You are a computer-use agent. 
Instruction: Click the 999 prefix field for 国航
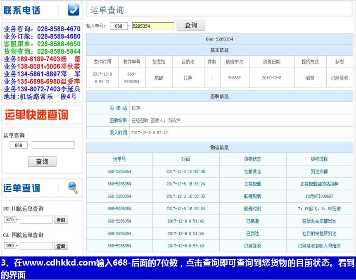click(x=10, y=246)
